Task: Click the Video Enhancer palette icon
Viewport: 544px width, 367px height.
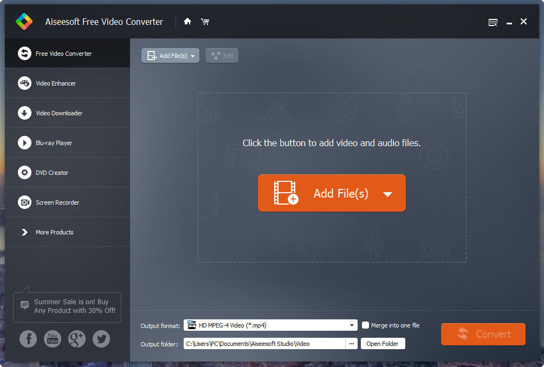Action: click(24, 83)
